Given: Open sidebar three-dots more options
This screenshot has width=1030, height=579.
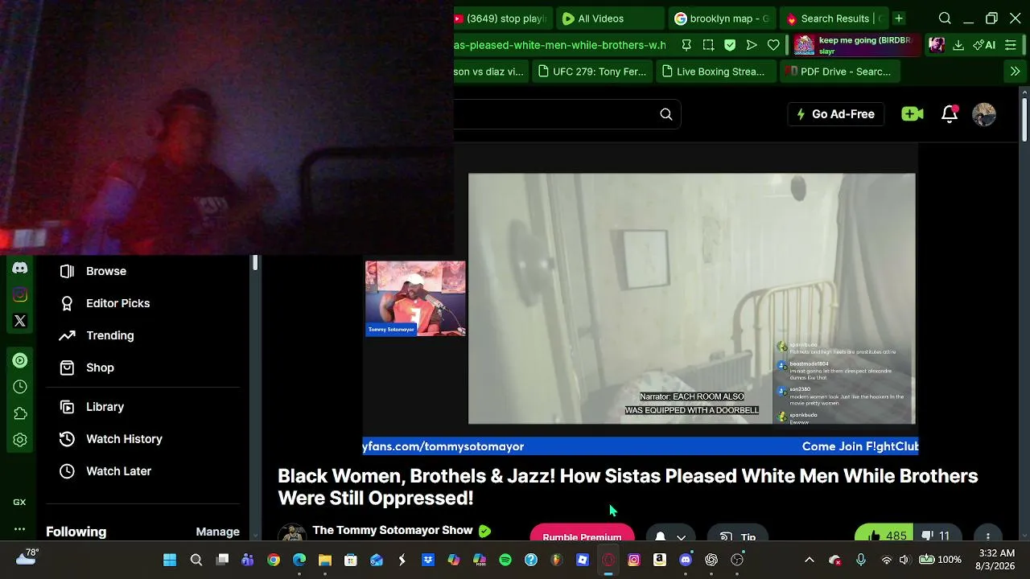Looking at the screenshot, I should (x=20, y=529).
